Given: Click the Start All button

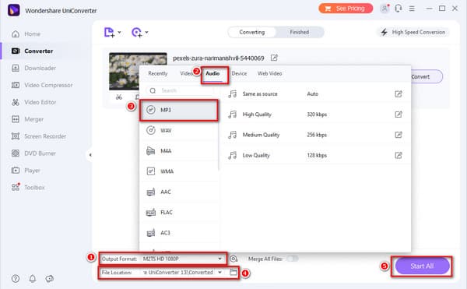Looking at the screenshot, I should pos(422,266).
